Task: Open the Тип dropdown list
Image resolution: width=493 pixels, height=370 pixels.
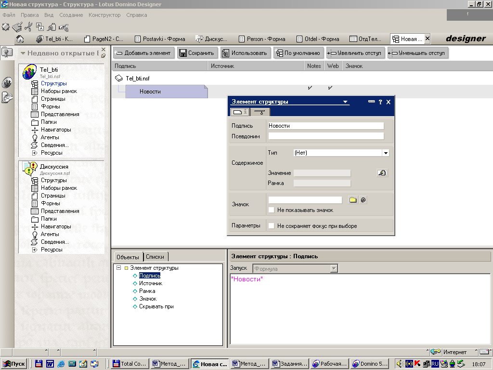Action: click(x=386, y=153)
